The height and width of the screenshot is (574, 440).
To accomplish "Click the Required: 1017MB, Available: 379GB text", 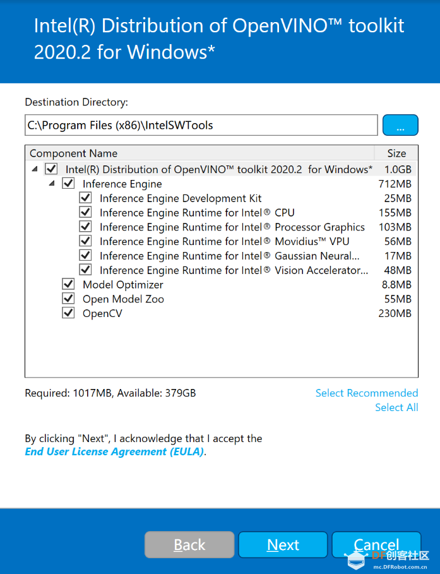I will point(110,393).
